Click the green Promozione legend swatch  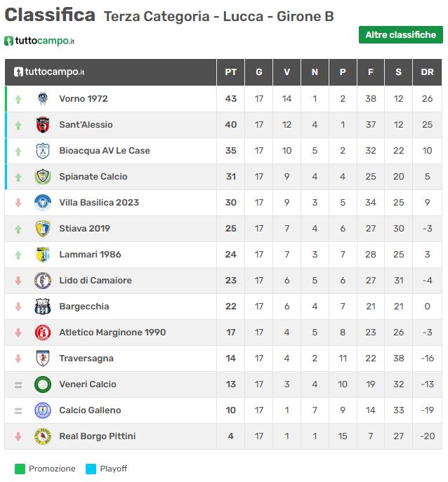tap(20, 469)
